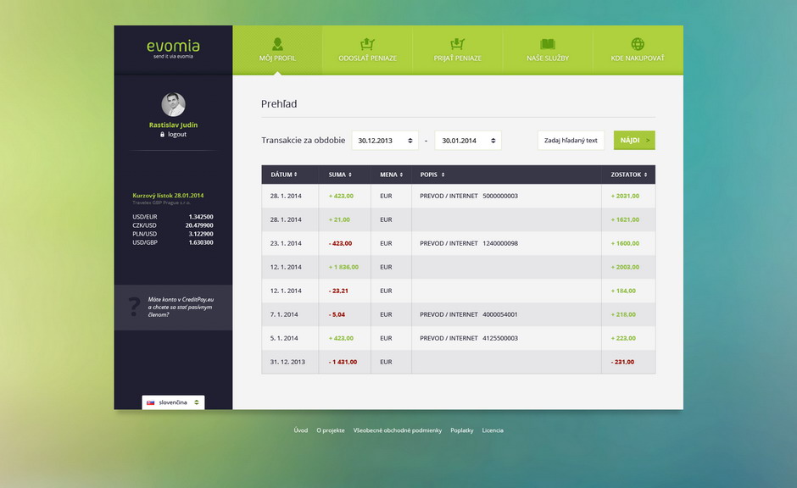Image resolution: width=797 pixels, height=488 pixels.
Task: Click the CreditPay.eu passive member prompt
Action: coord(173,308)
